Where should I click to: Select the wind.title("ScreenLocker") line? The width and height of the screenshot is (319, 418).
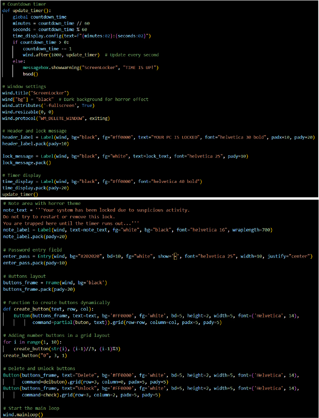(36, 93)
